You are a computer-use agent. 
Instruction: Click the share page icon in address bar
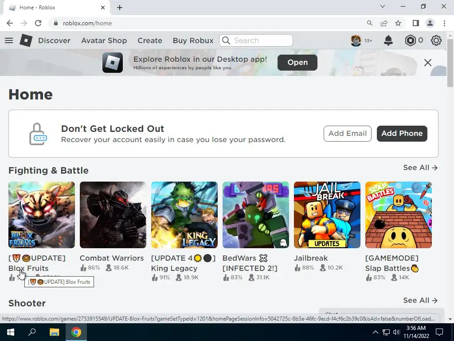click(384, 23)
